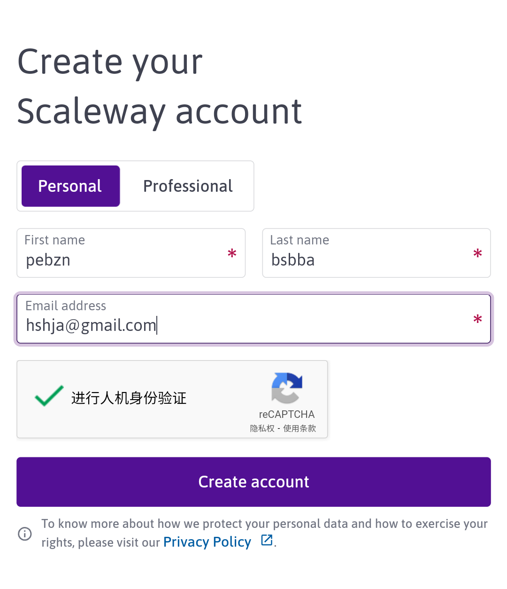Click the personal data protection notice text
507x589 pixels.
point(264,524)
